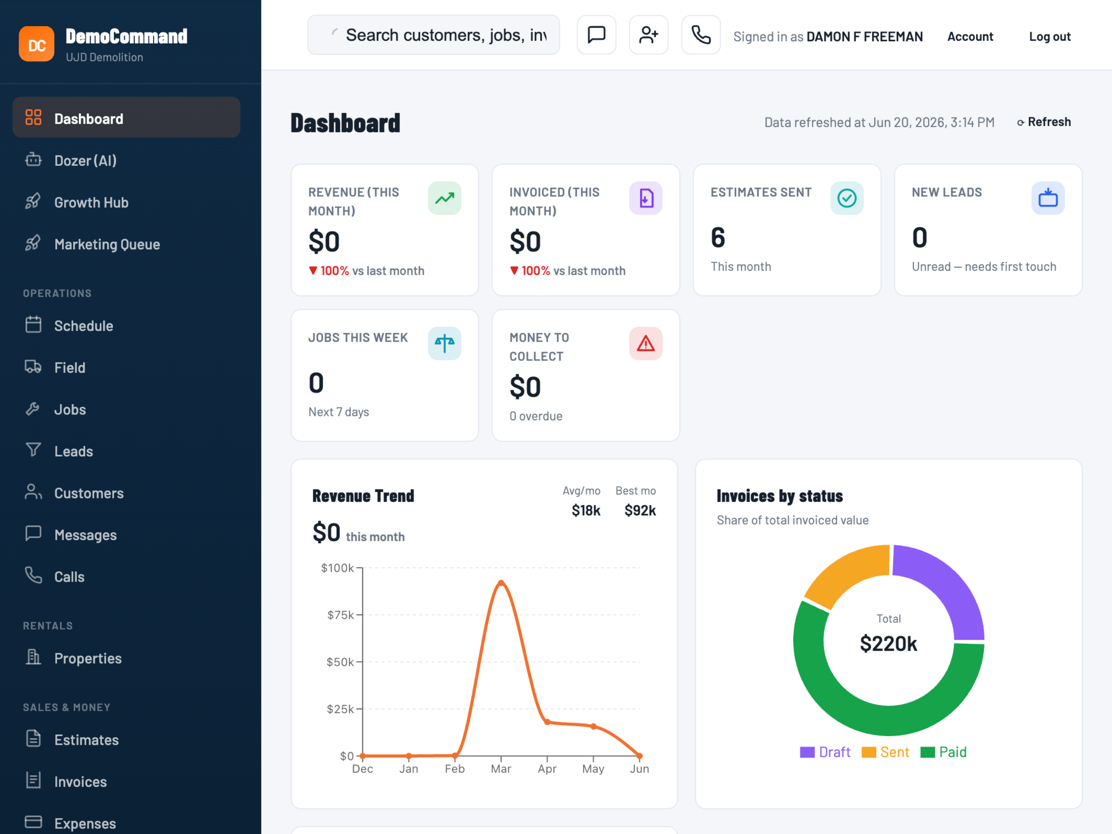Click the jobs this week scales icon
Viewport: 1112px width, 834px height.
coord(444,344)
